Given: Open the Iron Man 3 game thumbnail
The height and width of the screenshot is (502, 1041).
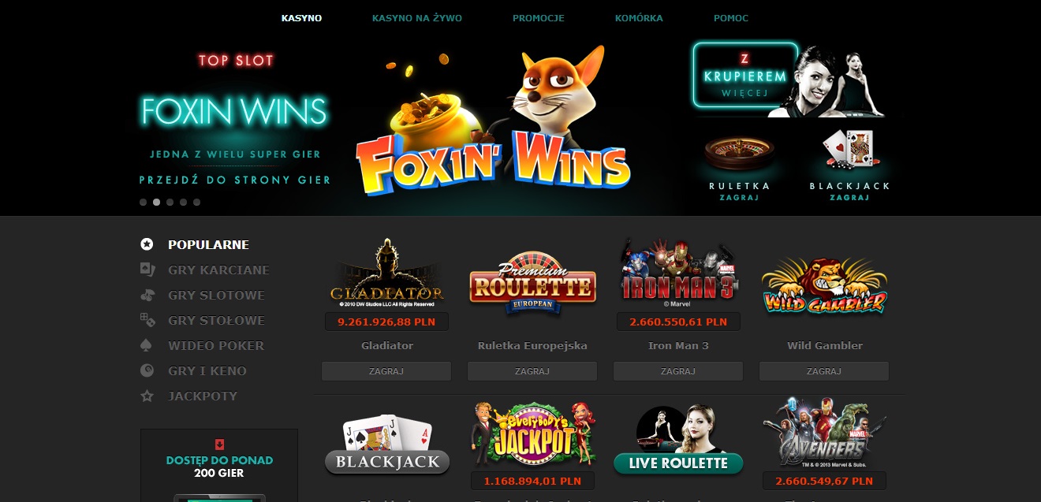Looking at the screenshot, I should click(678, 273).
